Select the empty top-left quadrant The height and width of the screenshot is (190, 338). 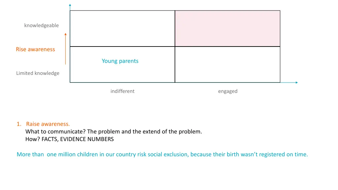click(122, 28)
